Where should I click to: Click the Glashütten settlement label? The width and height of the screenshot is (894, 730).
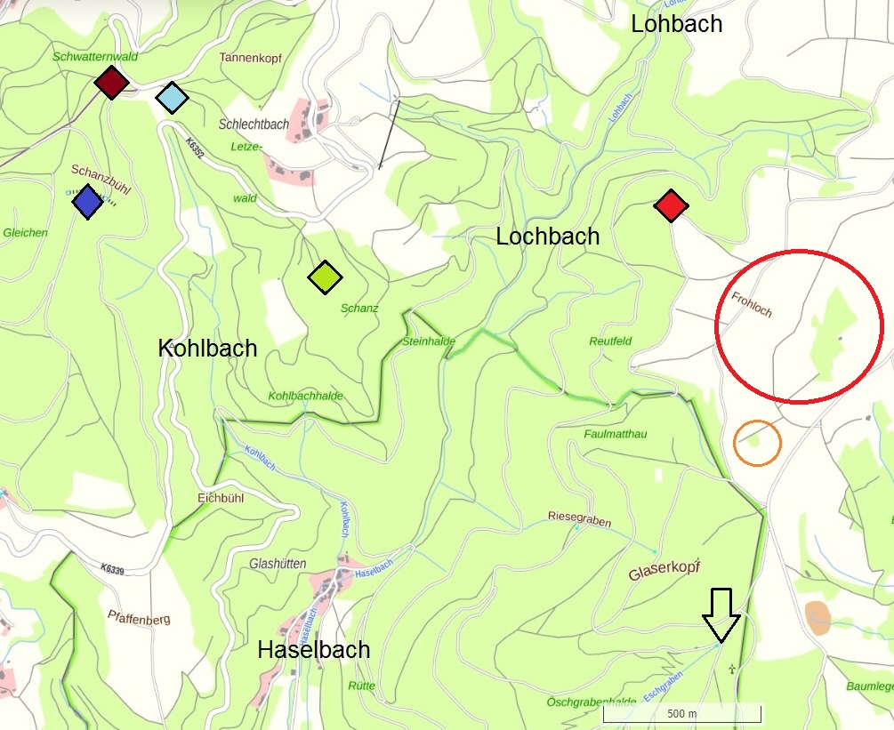tap(278, 564)
